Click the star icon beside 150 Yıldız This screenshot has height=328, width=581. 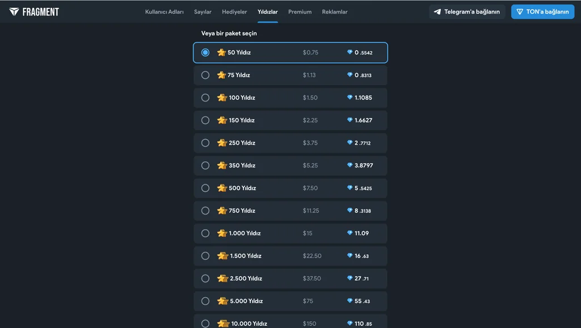[222, 120]
